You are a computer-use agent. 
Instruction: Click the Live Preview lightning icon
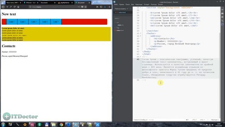(223, 10)
